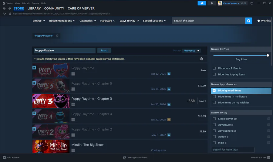Click the price slider handle at Any Price
Viewport: 273px width, 162px height.
click(268, 56)
